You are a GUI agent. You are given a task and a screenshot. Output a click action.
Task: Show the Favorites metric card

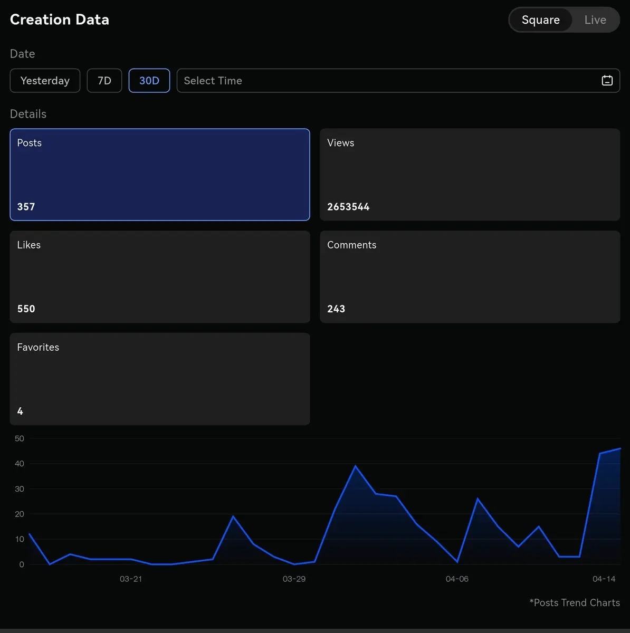(159, 379)
